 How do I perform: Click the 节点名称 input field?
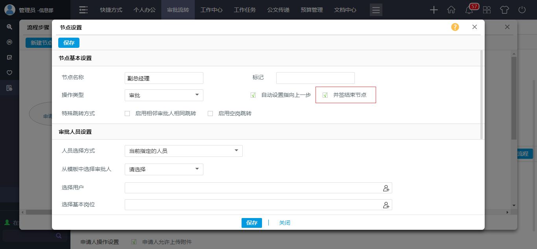[164, 78]
